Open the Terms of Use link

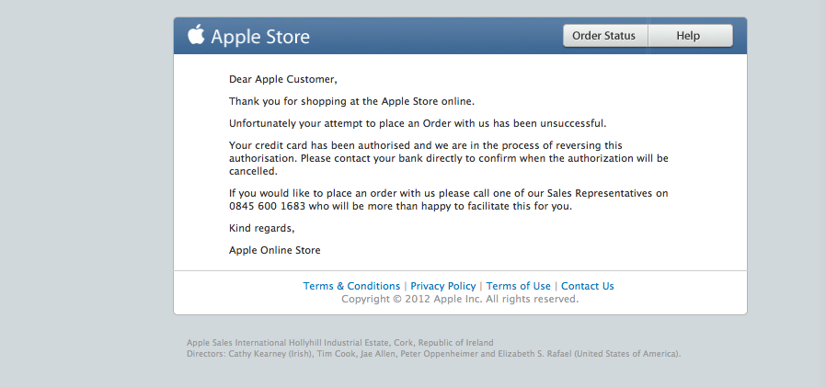tap(519, 286)
